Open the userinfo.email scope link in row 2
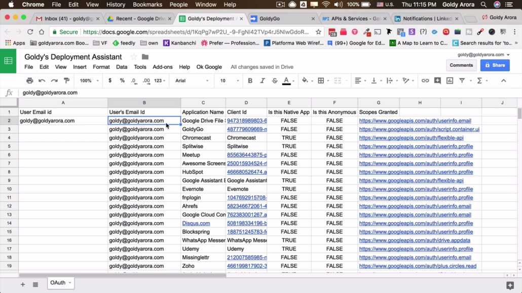This screenshot has height=293, width=522. (415, 121)
